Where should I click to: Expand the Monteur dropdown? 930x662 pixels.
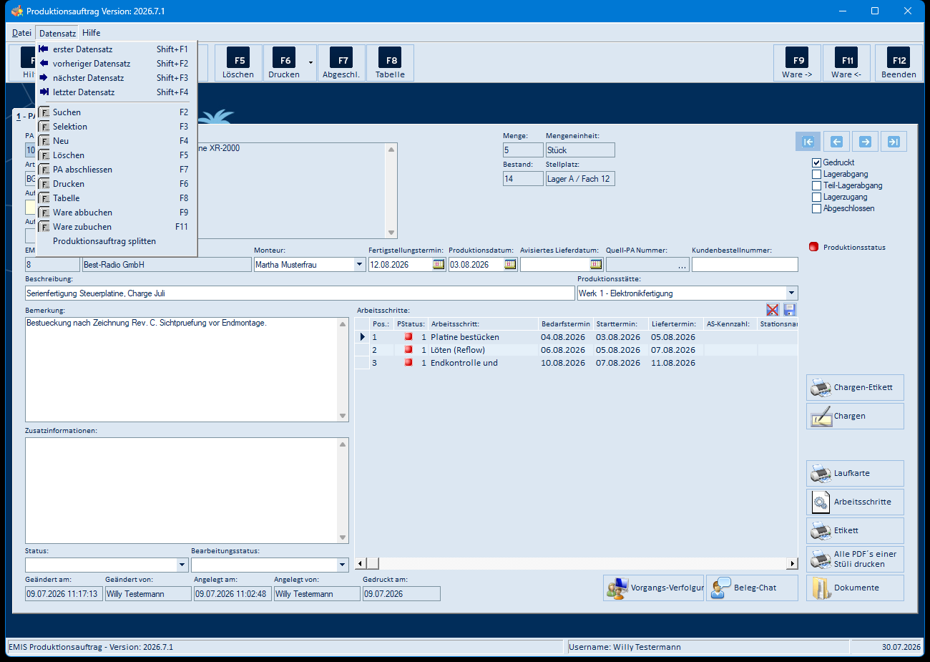[359, 265]
